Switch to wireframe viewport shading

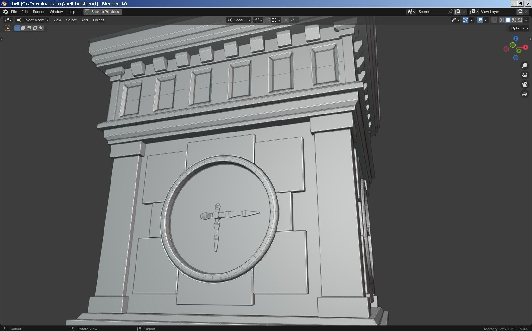pos(502,20)
